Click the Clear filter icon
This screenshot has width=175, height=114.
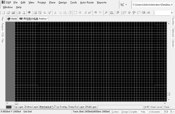tap(90, 12)
